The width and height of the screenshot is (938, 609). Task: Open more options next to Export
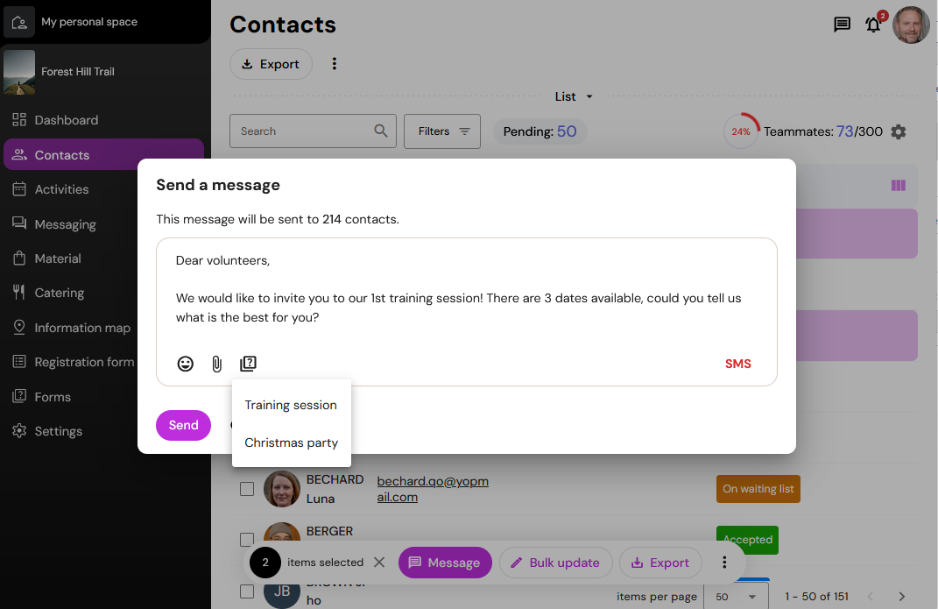point(335,64)
